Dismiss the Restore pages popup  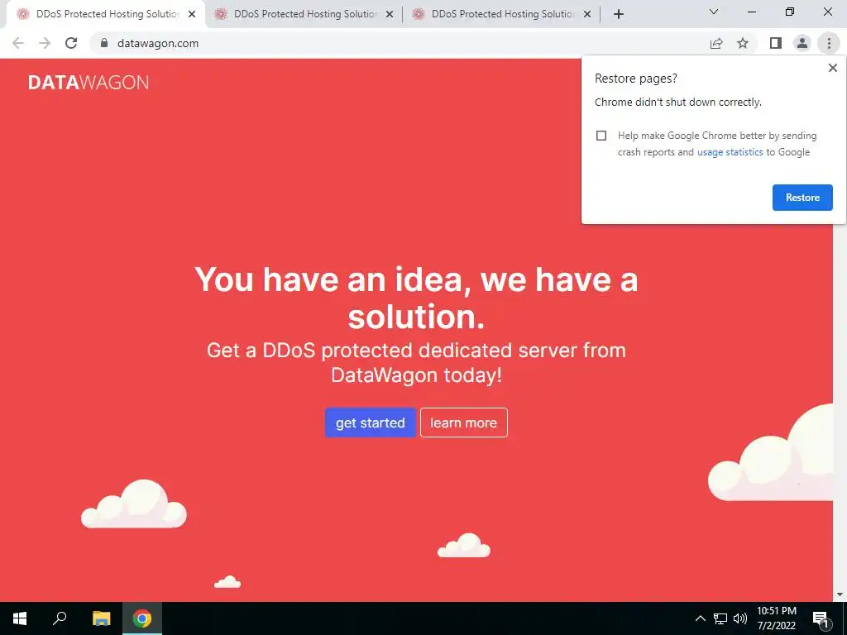pos(833,68)
